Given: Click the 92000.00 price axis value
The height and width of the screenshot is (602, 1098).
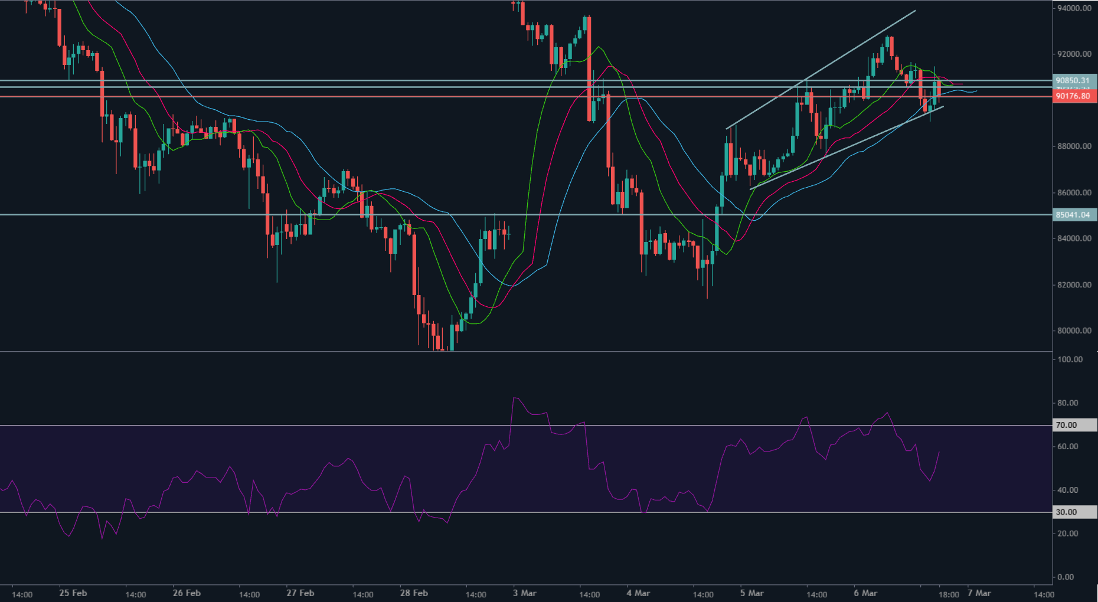Looking at the screenshot, I should [1074, 54].
